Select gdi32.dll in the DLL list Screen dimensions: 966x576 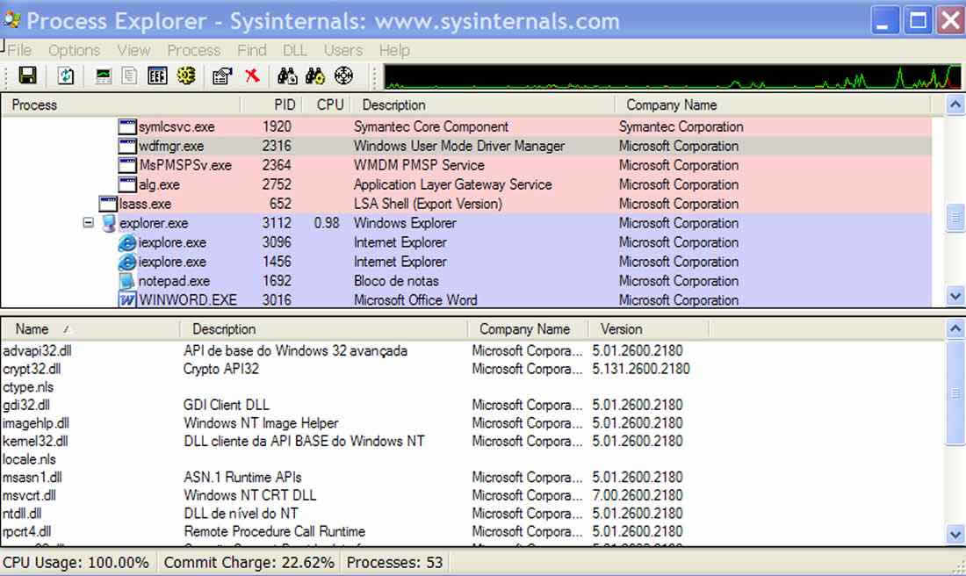pyautogui.click(x=25, y=405)
